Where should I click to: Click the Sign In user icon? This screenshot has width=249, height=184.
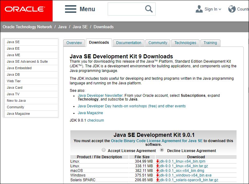pos(199,9)
